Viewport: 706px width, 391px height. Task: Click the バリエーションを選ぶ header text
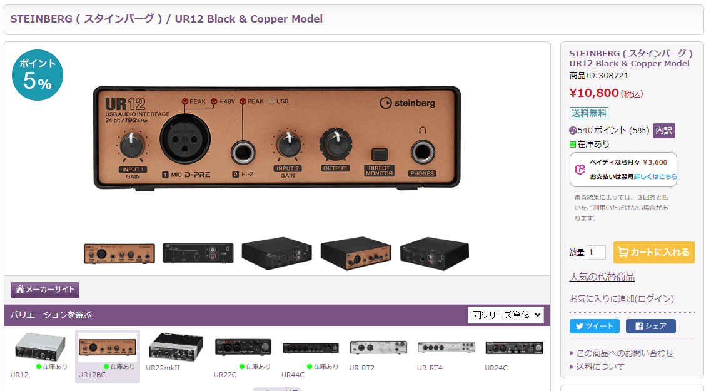(x=51, y=315)
